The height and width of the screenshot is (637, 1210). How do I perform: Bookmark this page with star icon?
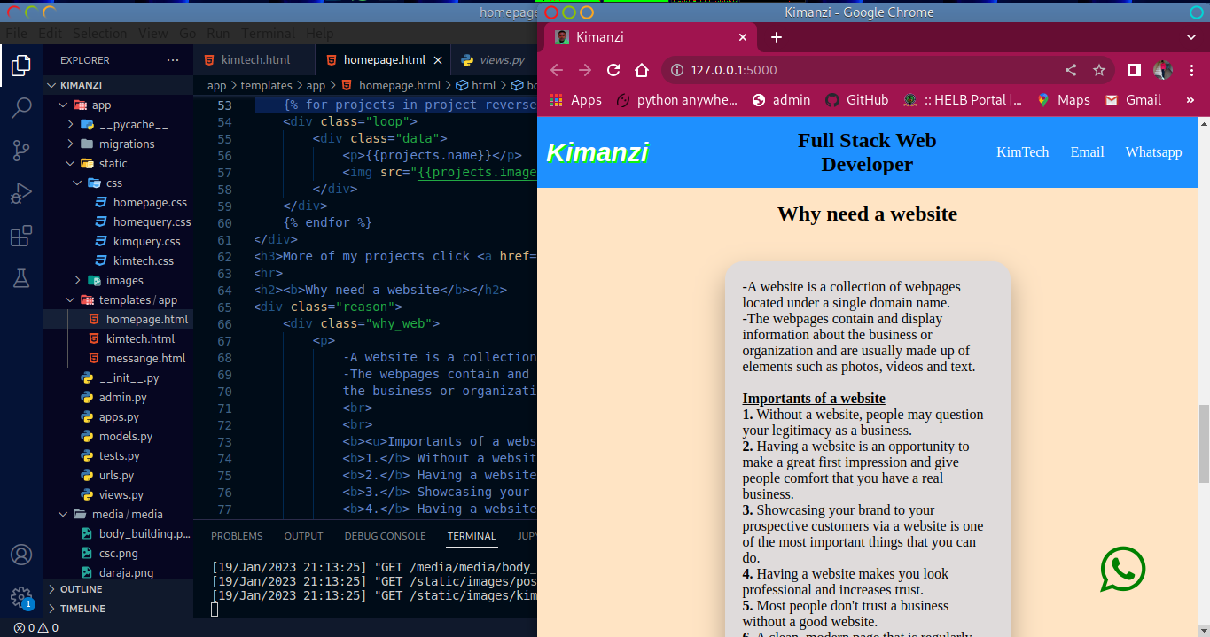coord(1099,70)
